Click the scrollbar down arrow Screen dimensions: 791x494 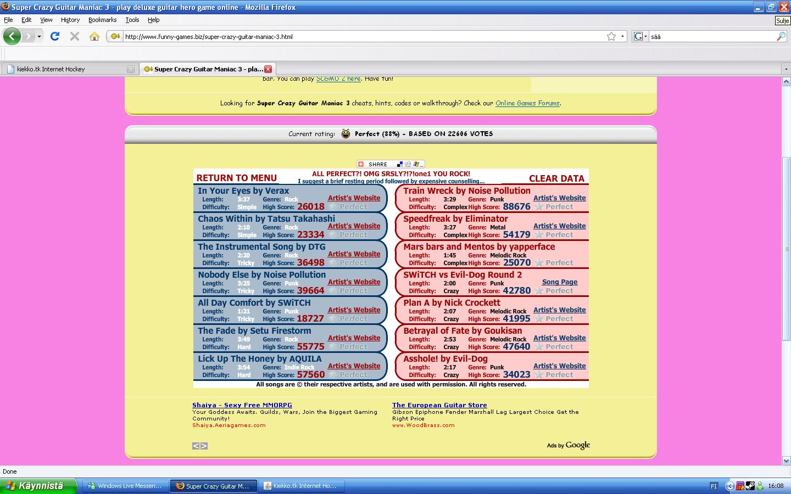(x=786, y=461)
